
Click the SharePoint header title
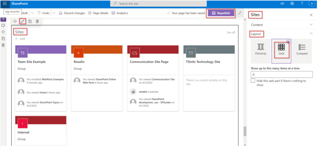pos(20,4)
